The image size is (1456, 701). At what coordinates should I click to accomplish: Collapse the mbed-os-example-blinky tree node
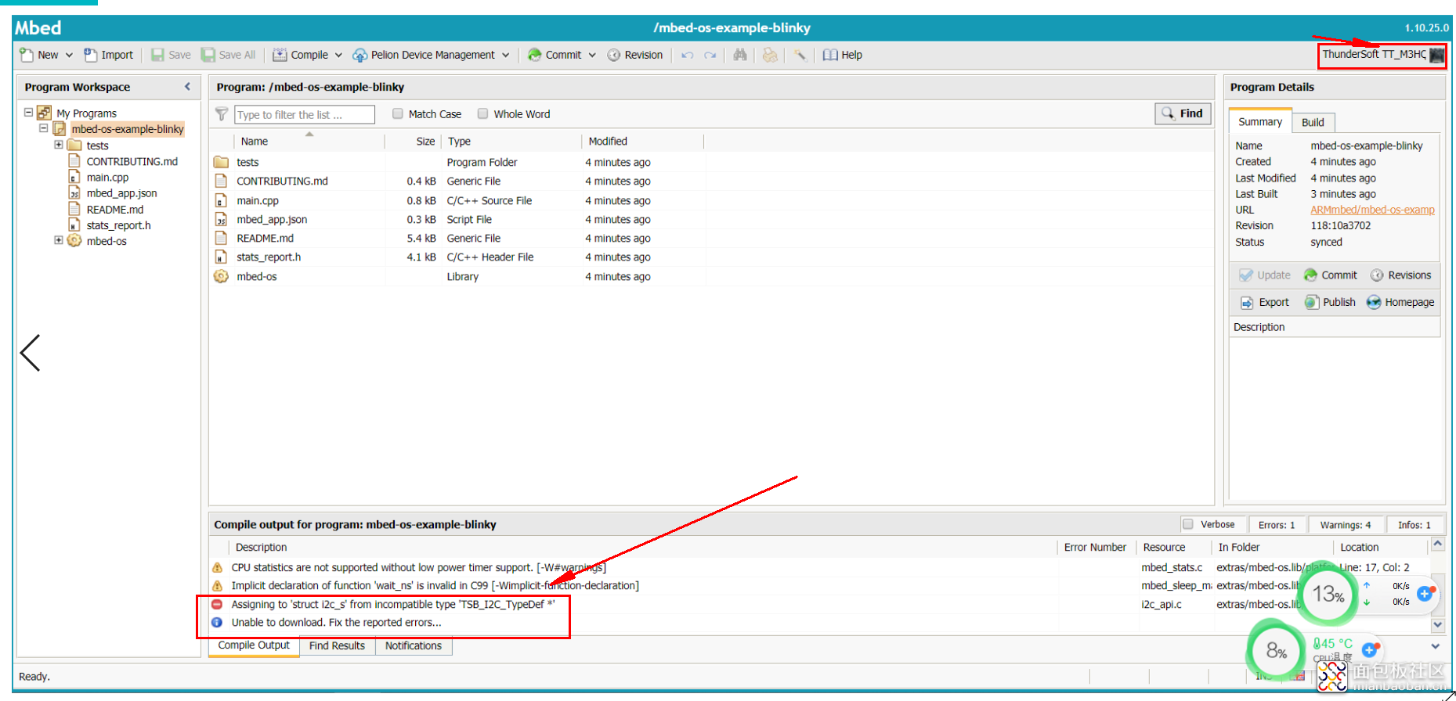[44, 128]
